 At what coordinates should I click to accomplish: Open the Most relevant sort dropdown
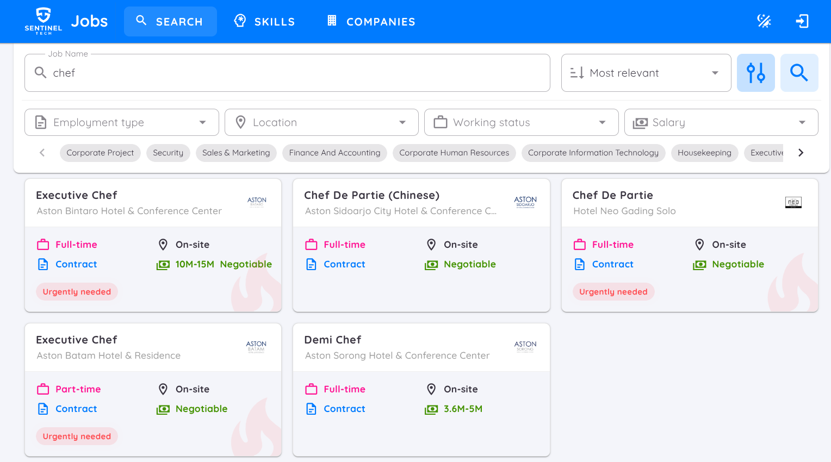pos(646,72)
